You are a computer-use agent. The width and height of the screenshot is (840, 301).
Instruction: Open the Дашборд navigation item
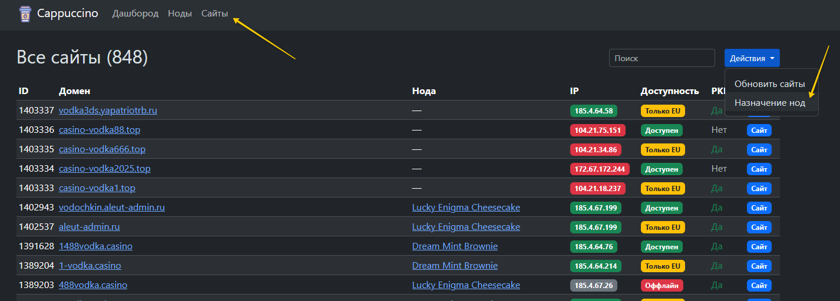click(135, 14)
